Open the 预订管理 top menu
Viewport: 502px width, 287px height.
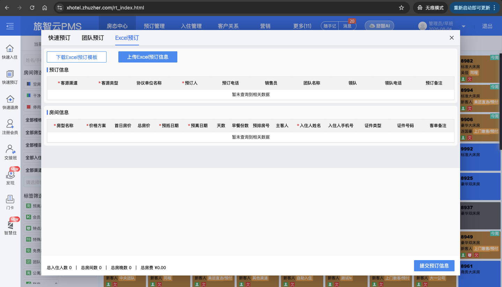(x=154, y=26)
